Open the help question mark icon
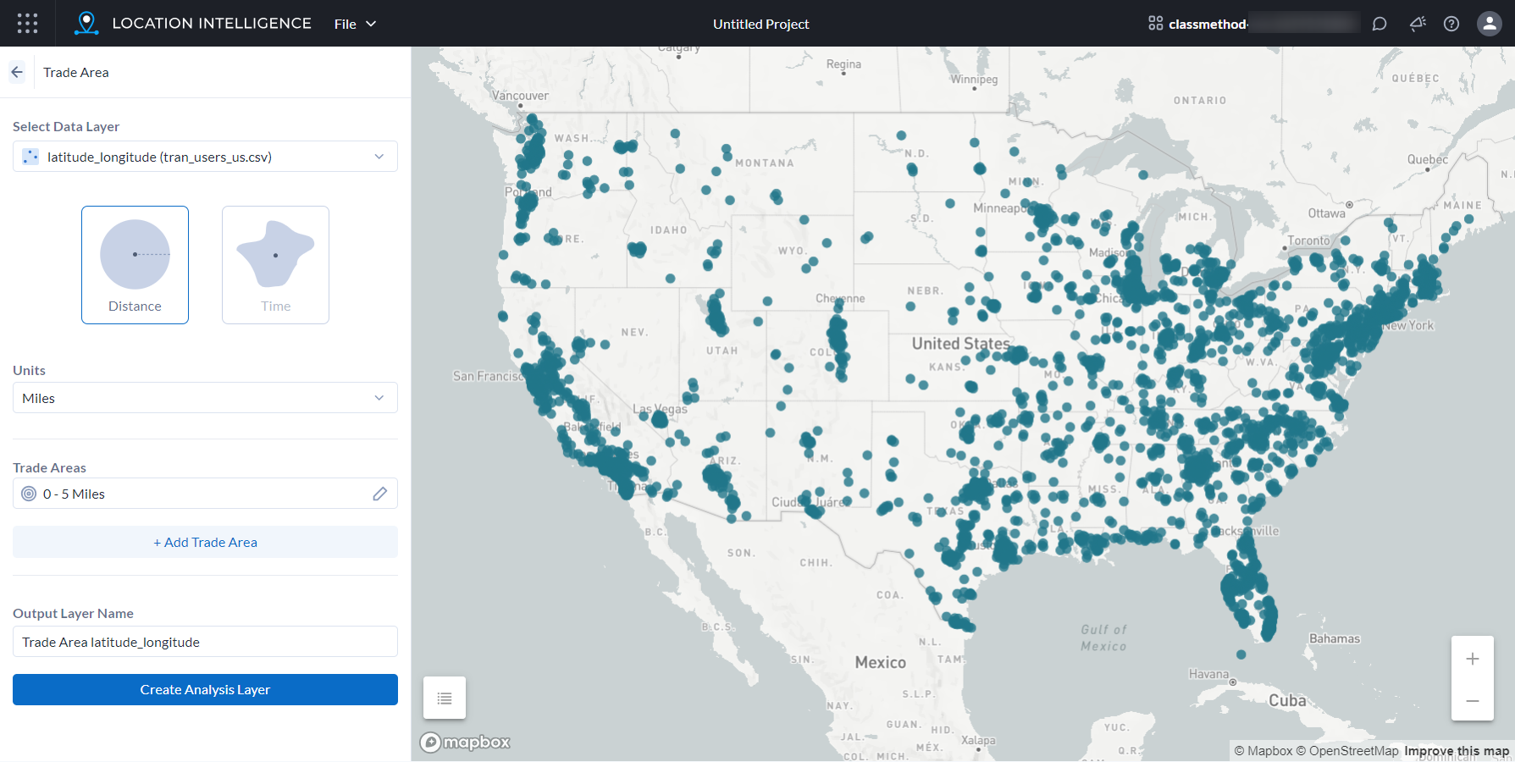 (x=1451, y=24)
